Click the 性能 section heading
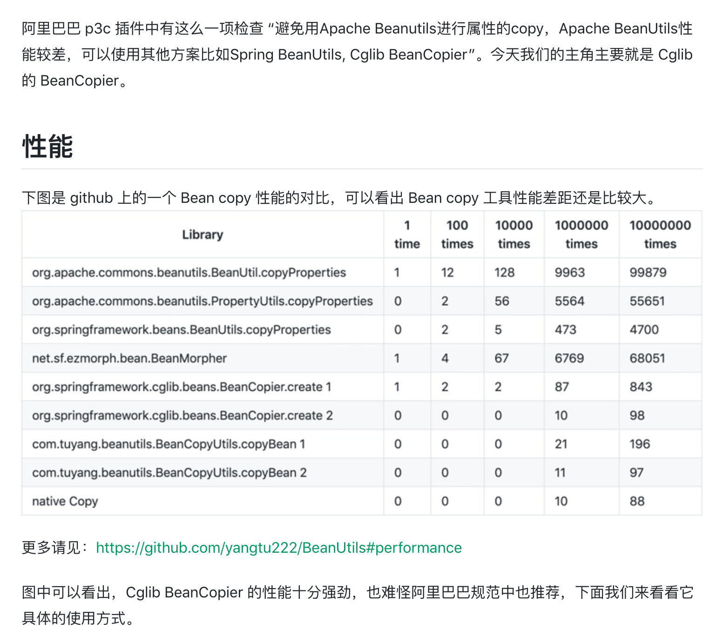The height and width of the screenshot is (643, 716). pos(47,147)
